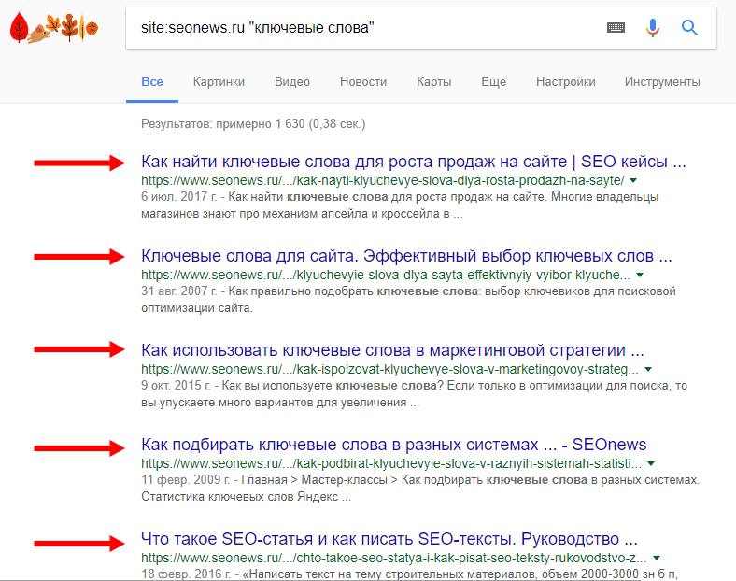Image resolution: width=736 pixels, height=581 pixels.
Task: Open result Ключевые слова для сайта. Эффективный выбор
Action: [x=406, y=256]
